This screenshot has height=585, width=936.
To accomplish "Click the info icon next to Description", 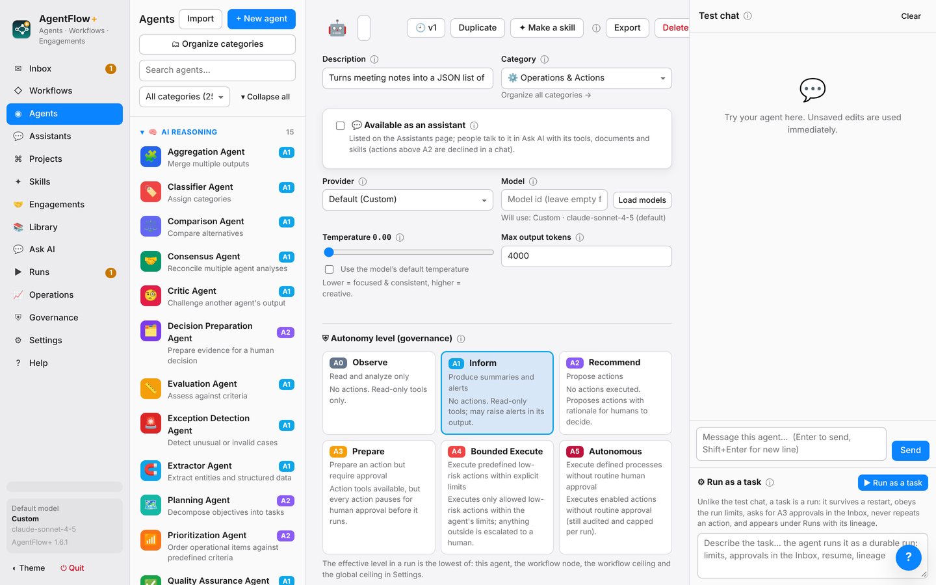I will pos(374,59).
